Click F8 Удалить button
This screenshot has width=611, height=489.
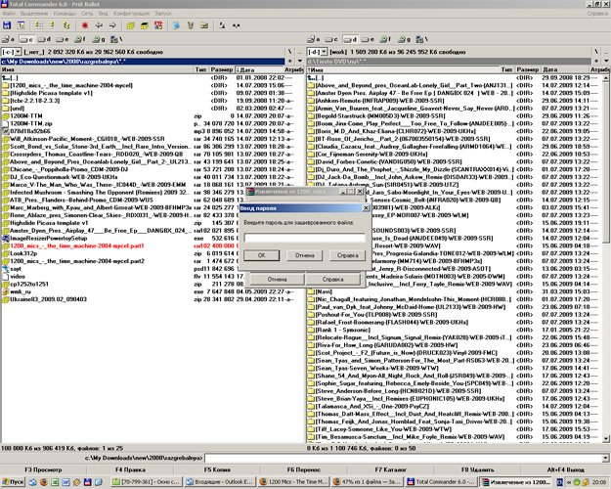[x=477, y=469]
